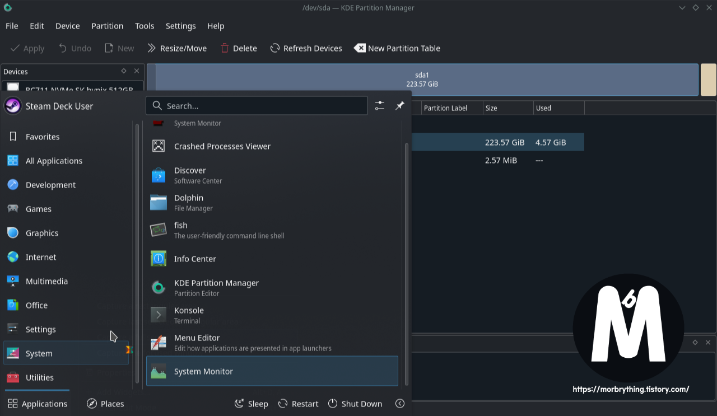Open the Games category
This screenshot has height=416, width=717.
click(66, 209)
